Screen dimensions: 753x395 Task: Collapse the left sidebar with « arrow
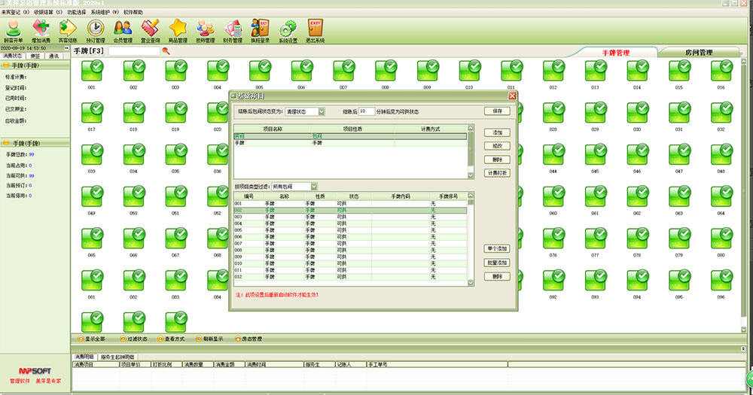tap(66, 48)
